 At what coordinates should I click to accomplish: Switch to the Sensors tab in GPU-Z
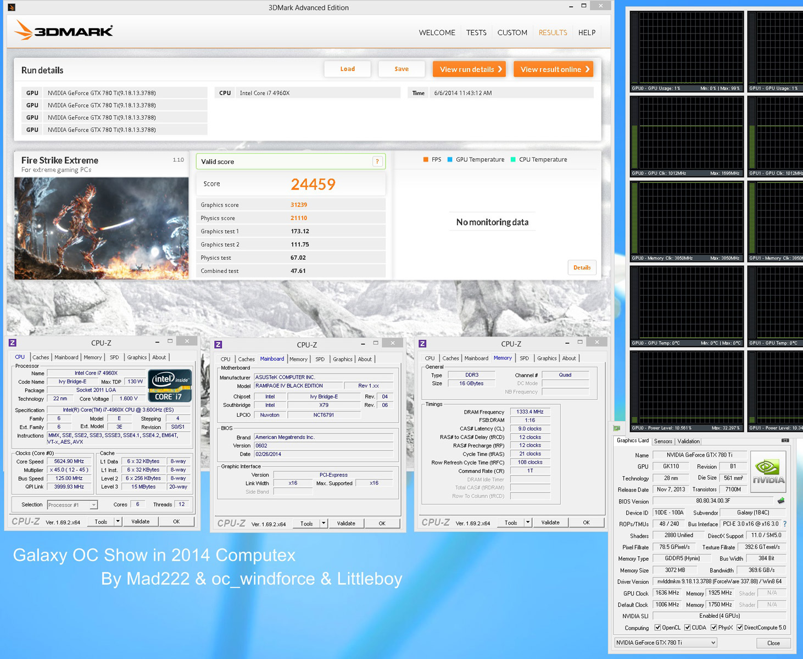coord(663,442)
